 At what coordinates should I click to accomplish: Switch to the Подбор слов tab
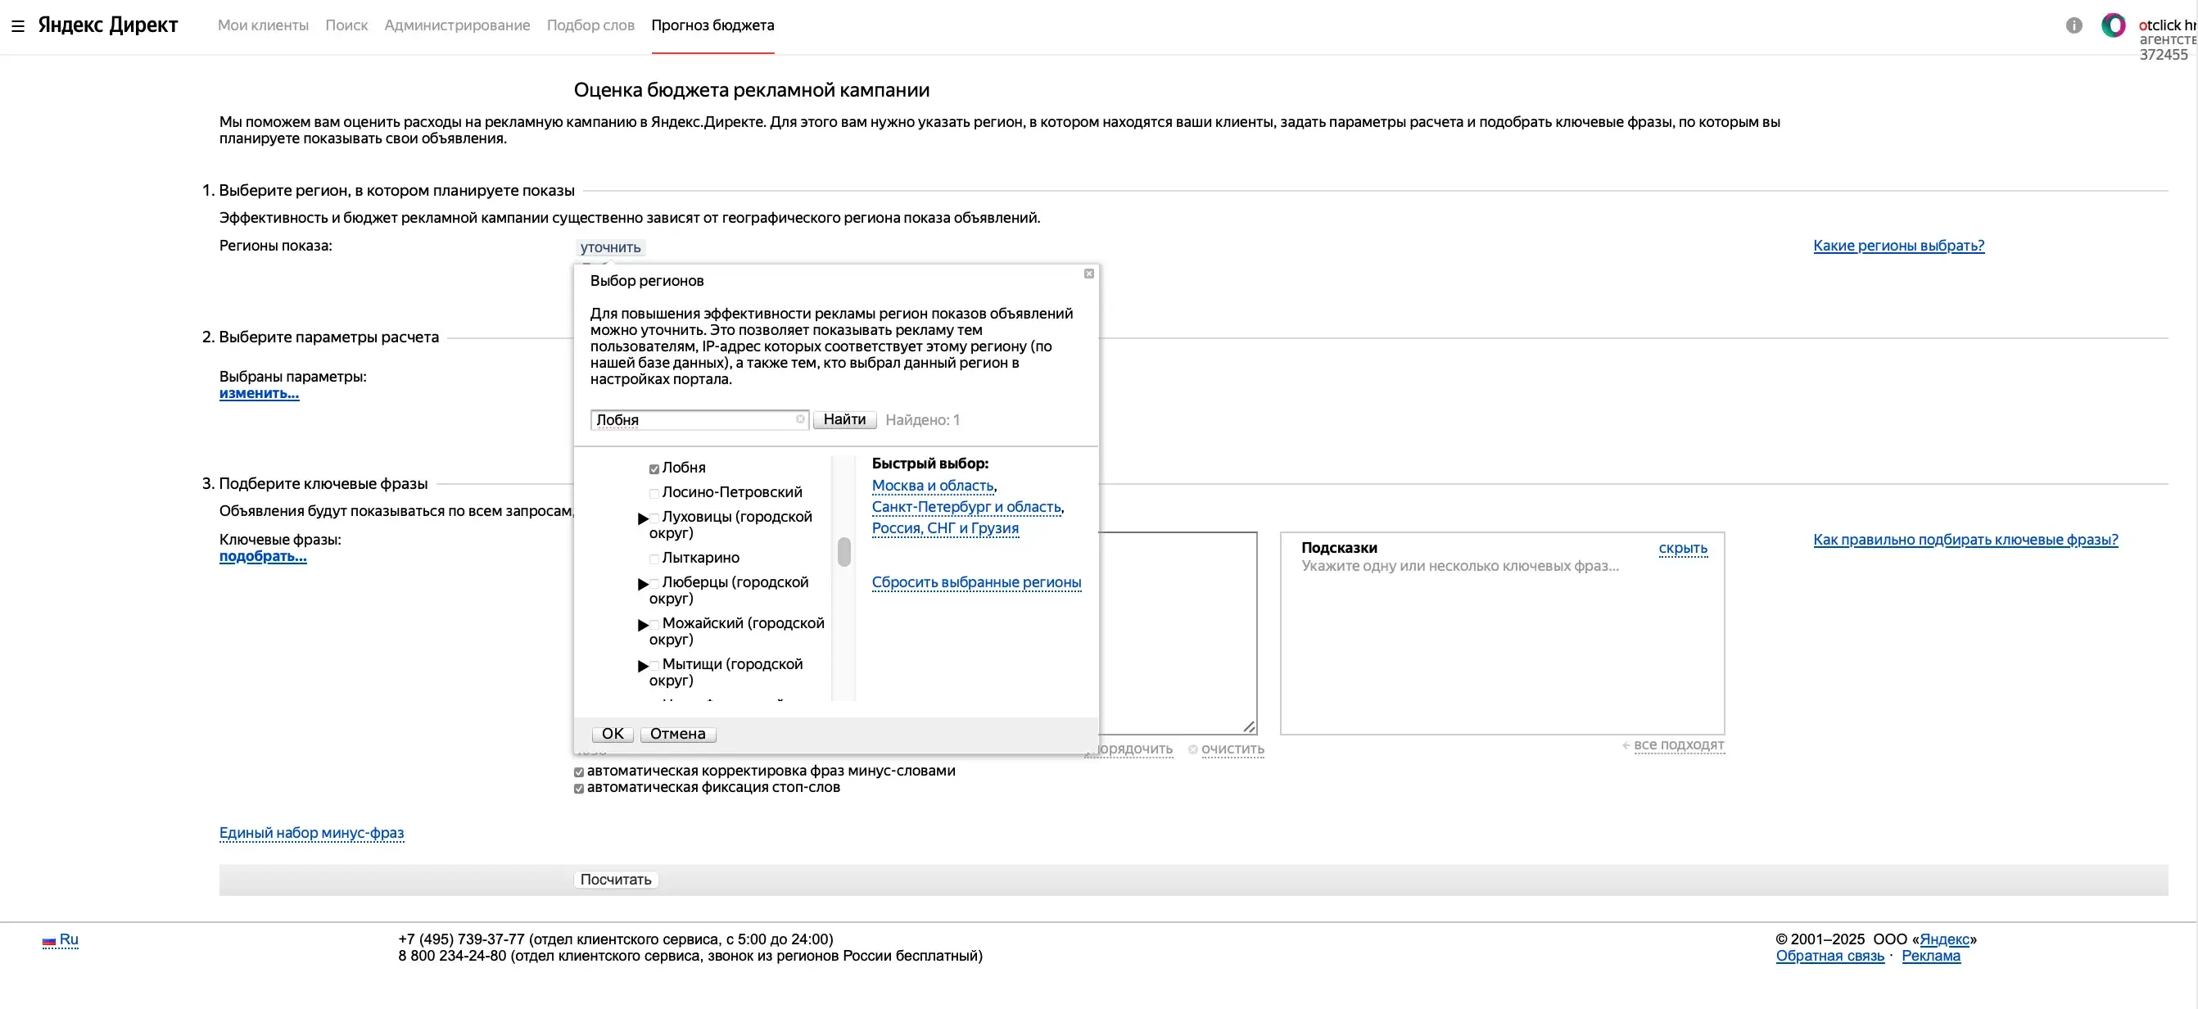click(590, 25)
